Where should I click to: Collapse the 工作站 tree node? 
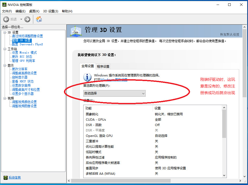tap(5, 49)
